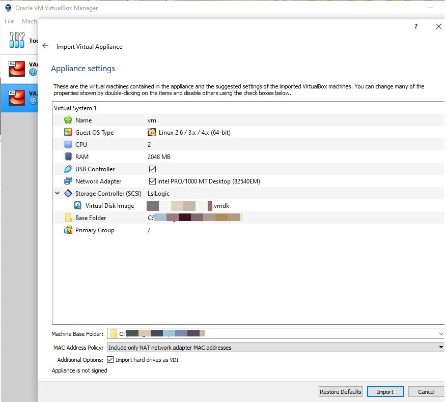Image resolution: width=446 pixels, height=402 pixels.
Task: Click the Guest OS Type icon
Action: [x=68, y=133]
